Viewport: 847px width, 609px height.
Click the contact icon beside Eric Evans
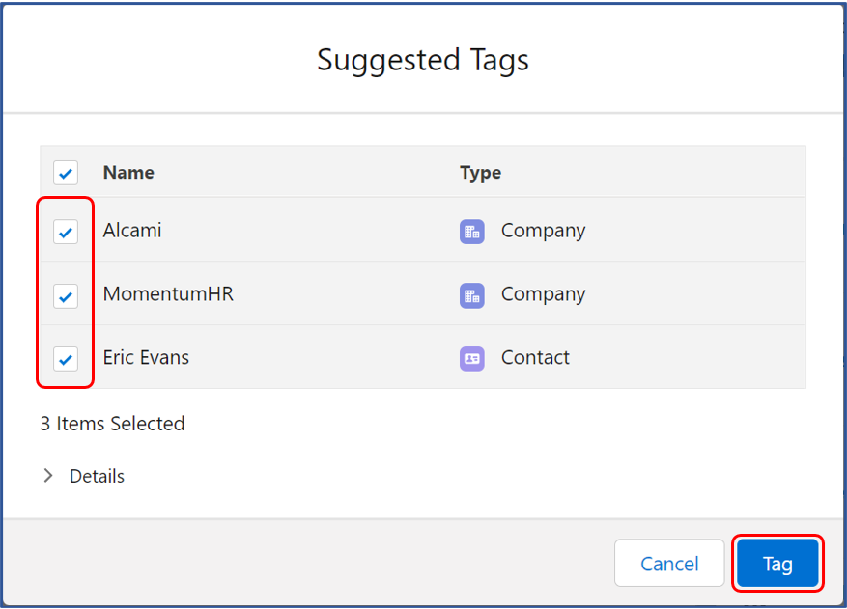coord(471,358)
